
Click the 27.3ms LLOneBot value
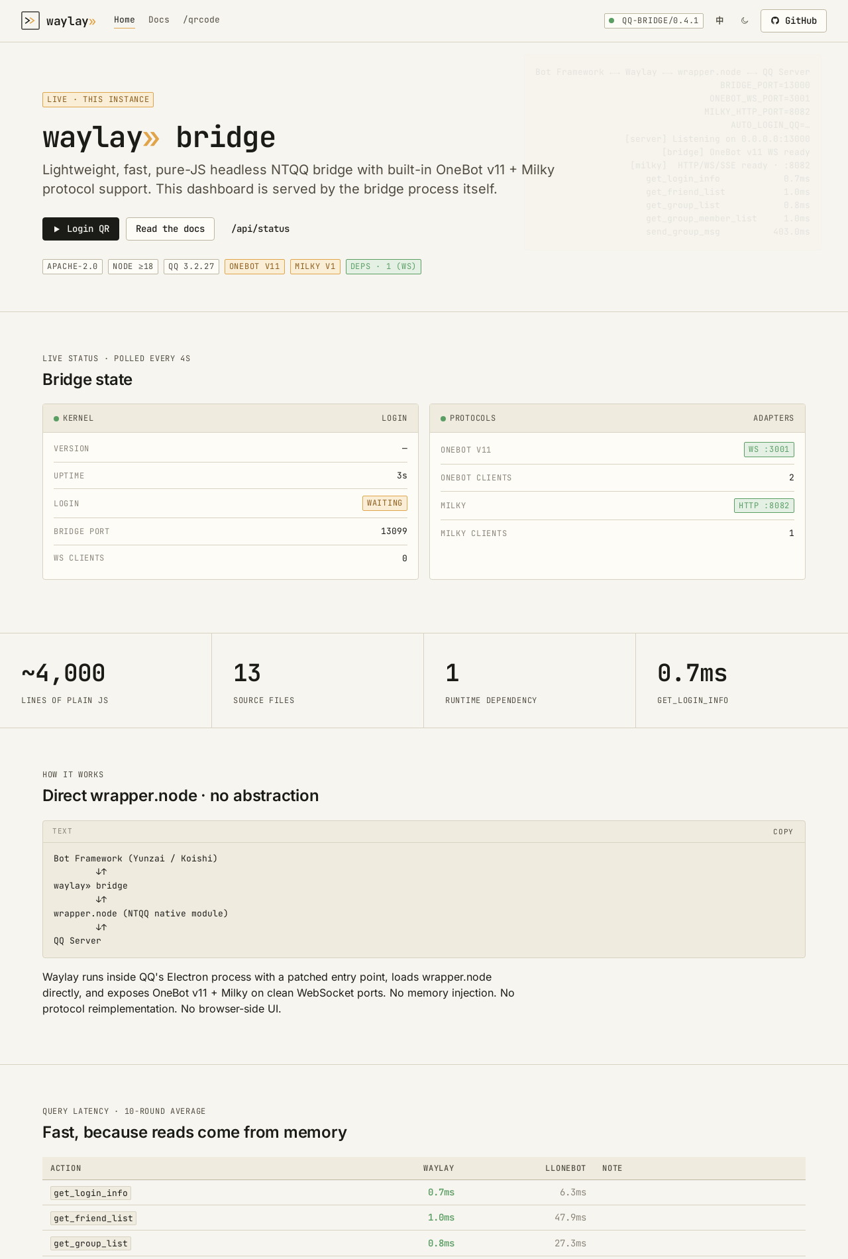(570, 1243)
